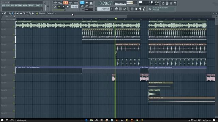Click previous pattern arrow left of Pattern 1
218x122 pixels.
click(x=96, y=9)
